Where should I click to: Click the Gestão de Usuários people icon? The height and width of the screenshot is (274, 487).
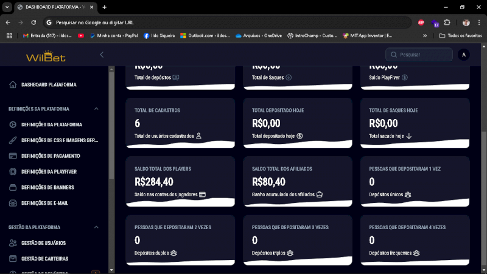pos(13,243)
